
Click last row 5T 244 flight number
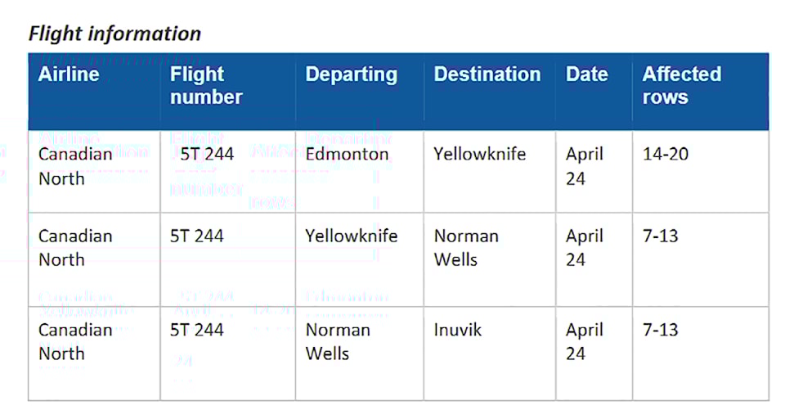(x=197, y=330)
